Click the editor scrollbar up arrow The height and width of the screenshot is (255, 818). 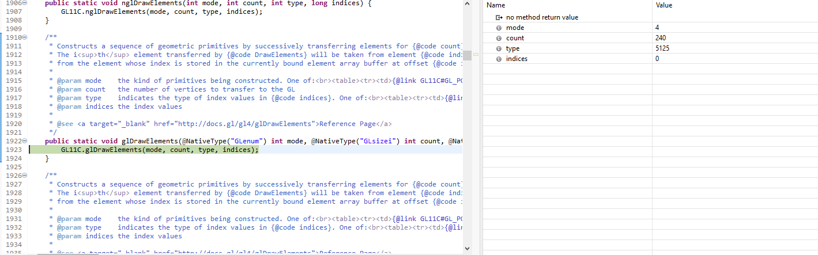[x=467, y=4]
